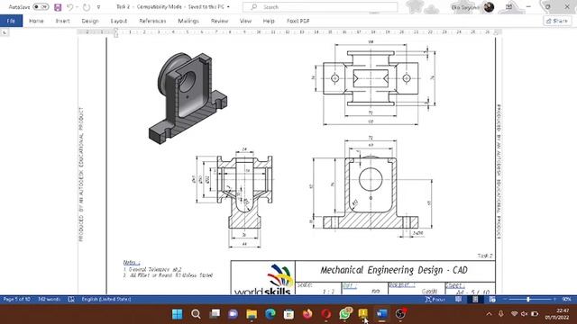Open the Help tab
Screen dimensions: 577x324
click(x=269, y=21)
